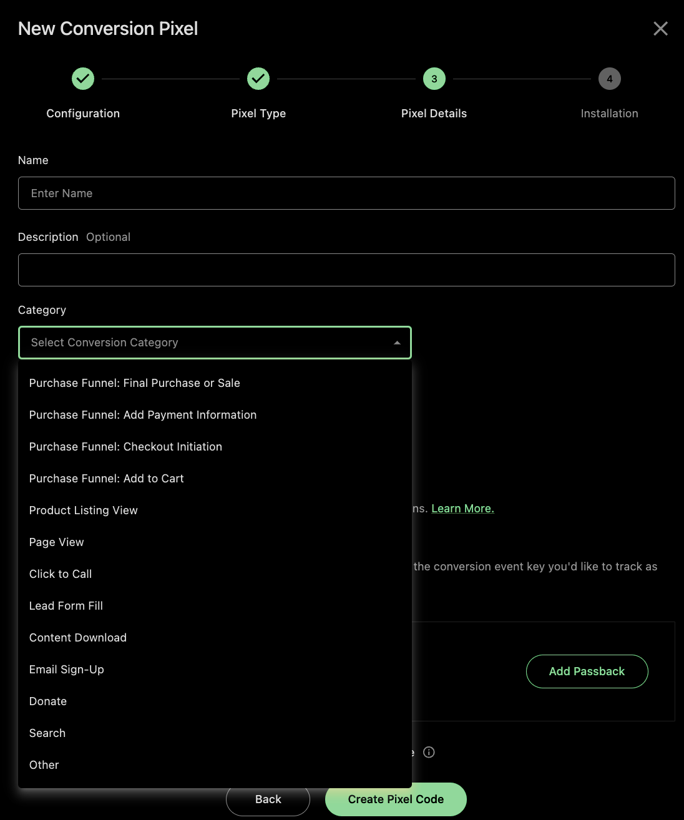Select Donate category option
The image size is (684, 820).
coord(215,701)
